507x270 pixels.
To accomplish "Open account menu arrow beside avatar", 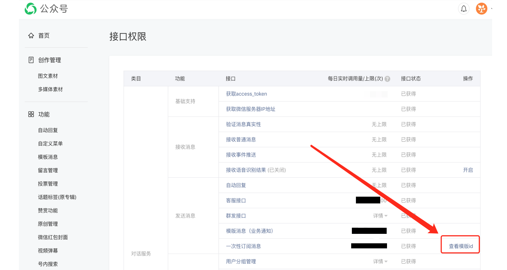I will pos(491,9).
